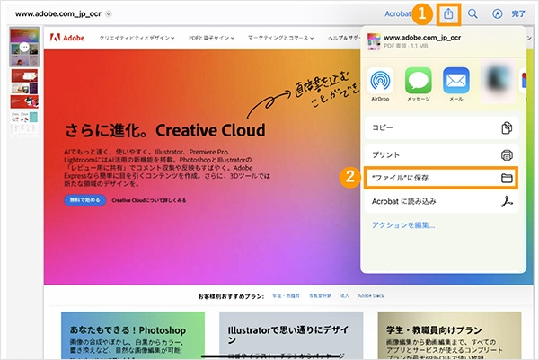
Task: Tap the Acrobat logo icon in share sheet
Action: click(x=507, y=201)
